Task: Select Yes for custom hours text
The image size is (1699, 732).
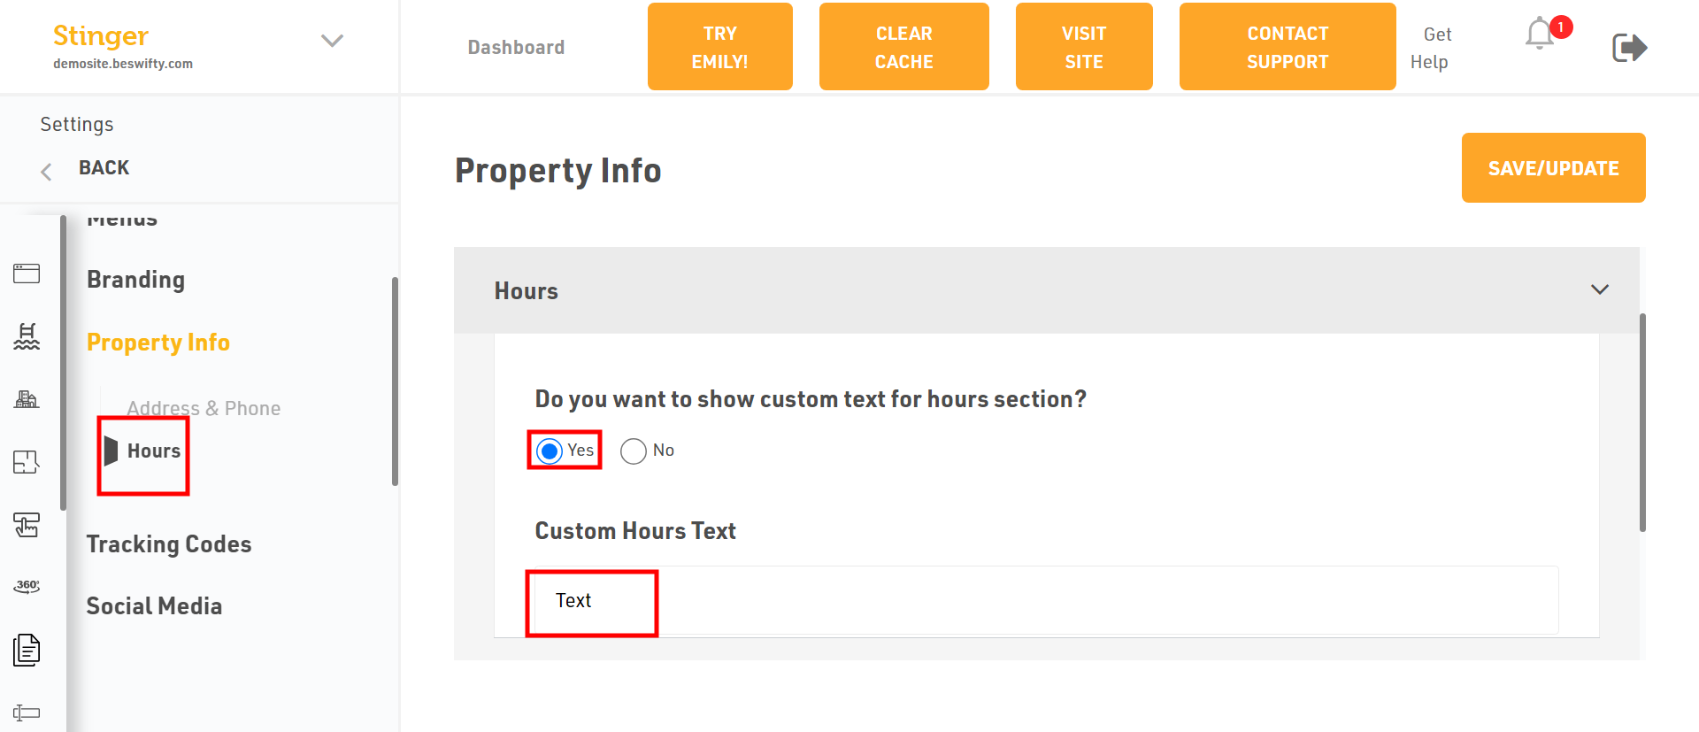Action: 550,451
